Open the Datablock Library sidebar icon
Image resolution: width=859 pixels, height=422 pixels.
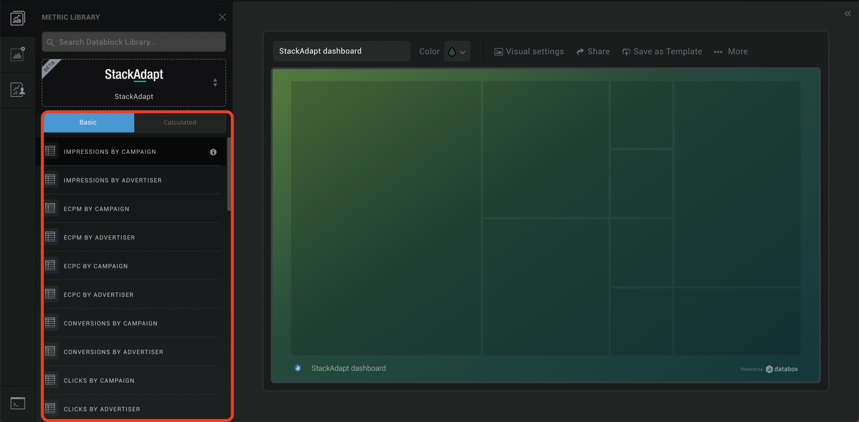18,18
